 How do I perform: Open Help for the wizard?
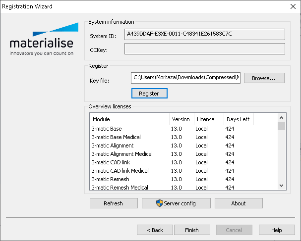point(277,230)
